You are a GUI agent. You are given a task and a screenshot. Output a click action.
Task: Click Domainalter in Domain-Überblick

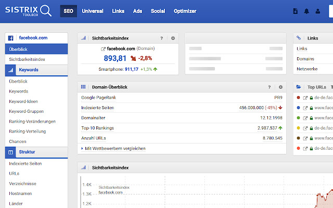(x=93, y=118)
